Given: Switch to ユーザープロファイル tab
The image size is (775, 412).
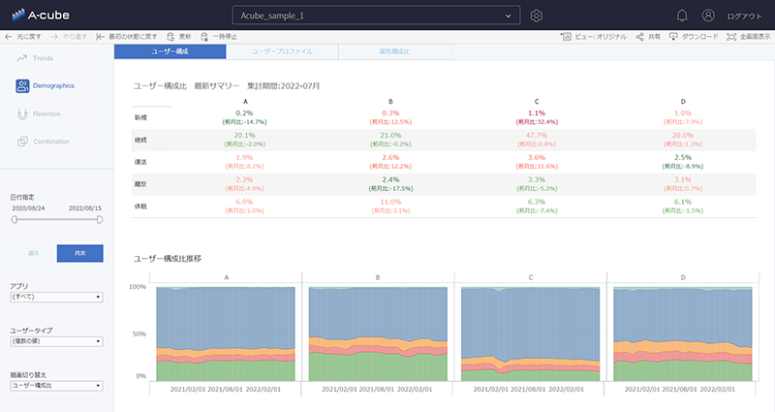Looking at the screenshot, I should pos(281,50).
